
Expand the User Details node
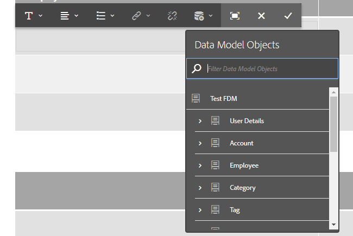coord(200,121)
